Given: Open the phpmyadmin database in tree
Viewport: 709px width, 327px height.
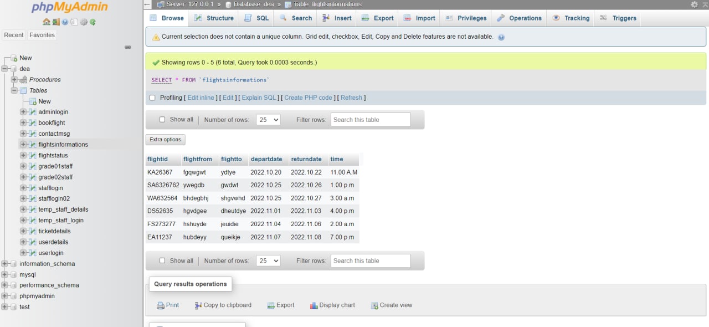Looking at the screenshot, I should pyautogui.click(x=37, y=296).
